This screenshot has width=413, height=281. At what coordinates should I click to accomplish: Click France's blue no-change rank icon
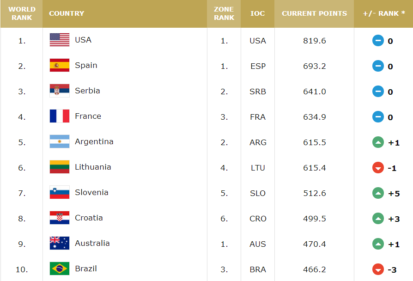[x=378, y=117]
